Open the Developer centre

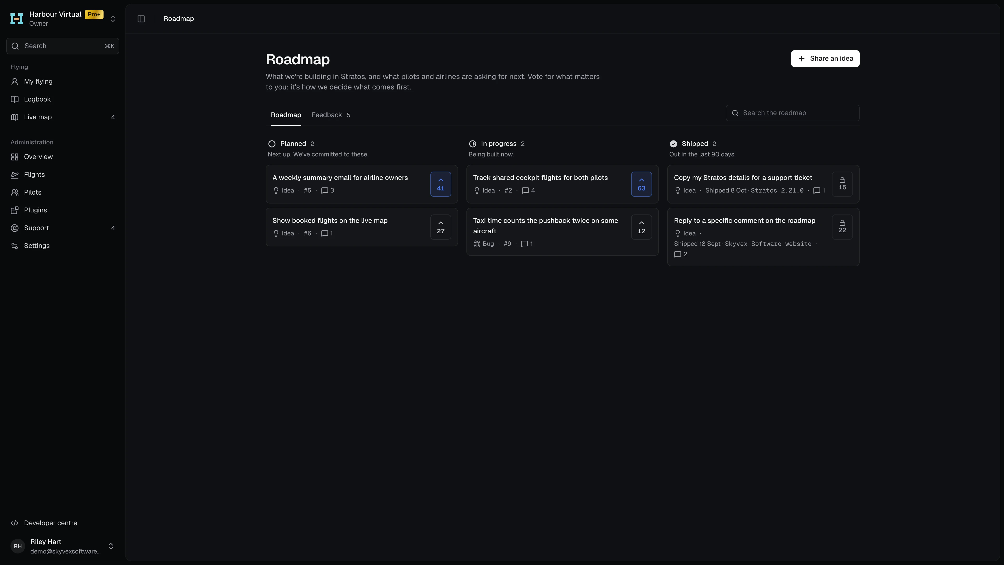point(63,523)
